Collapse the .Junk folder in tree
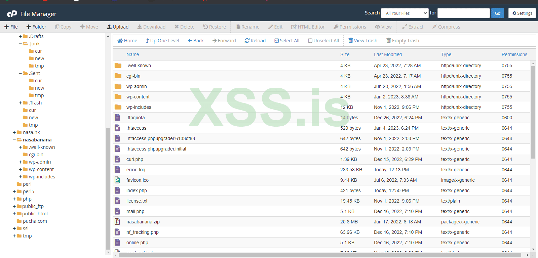 tap(20, 44)
